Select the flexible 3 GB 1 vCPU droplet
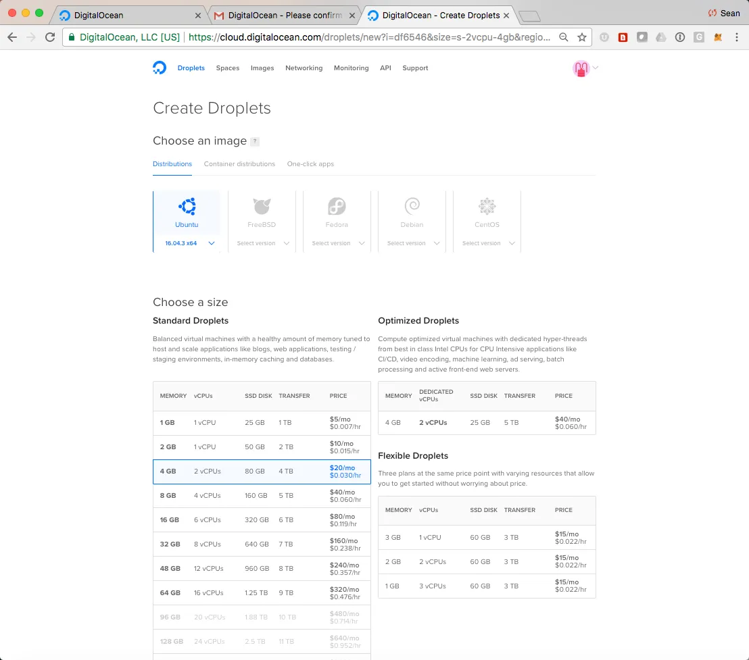 coord(487,537)
